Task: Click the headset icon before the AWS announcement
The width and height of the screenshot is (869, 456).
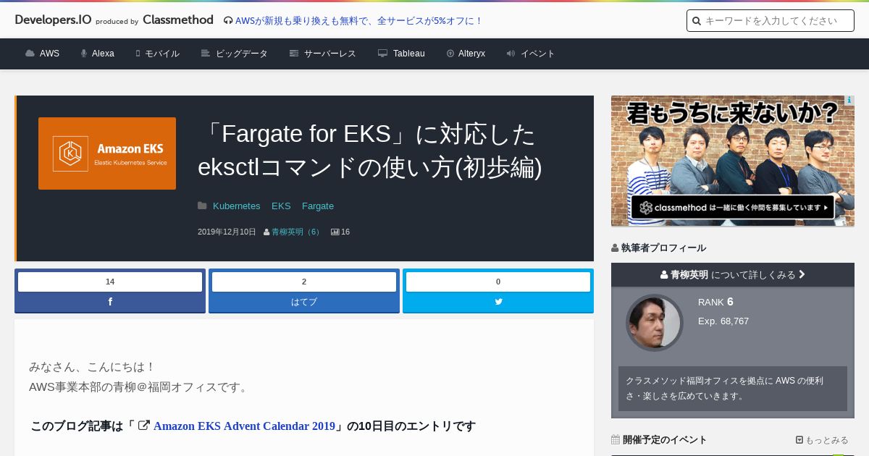Action: point(228,21)
